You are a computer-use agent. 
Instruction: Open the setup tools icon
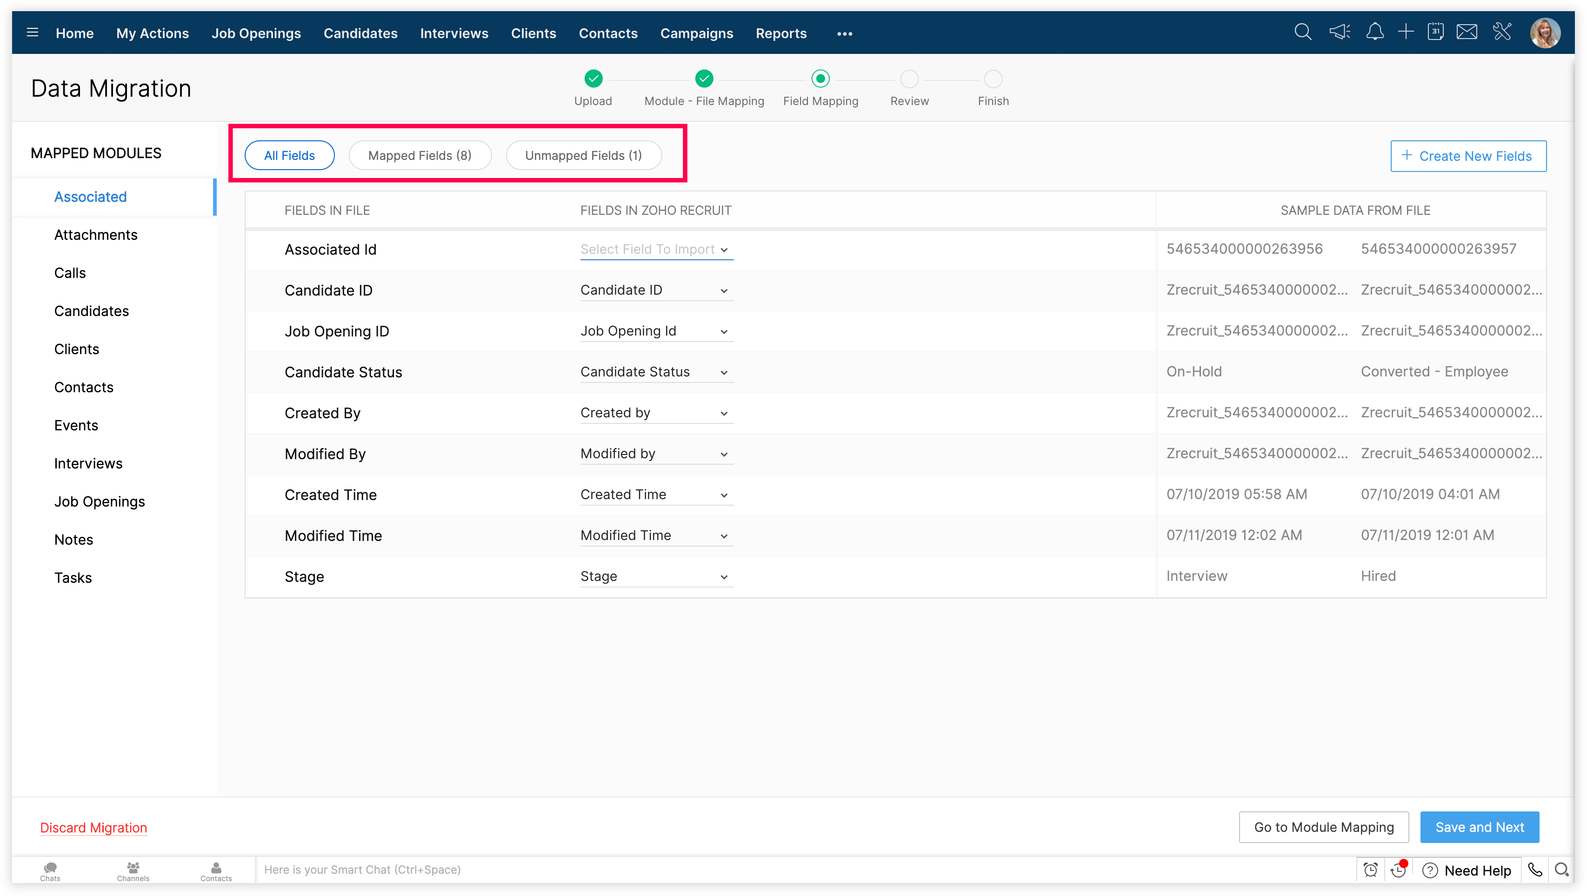pyautogui.click(x=1502, y=32)
